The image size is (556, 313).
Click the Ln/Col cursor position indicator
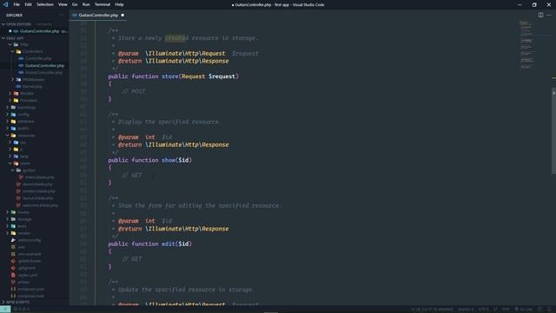(x=432, y=310)
